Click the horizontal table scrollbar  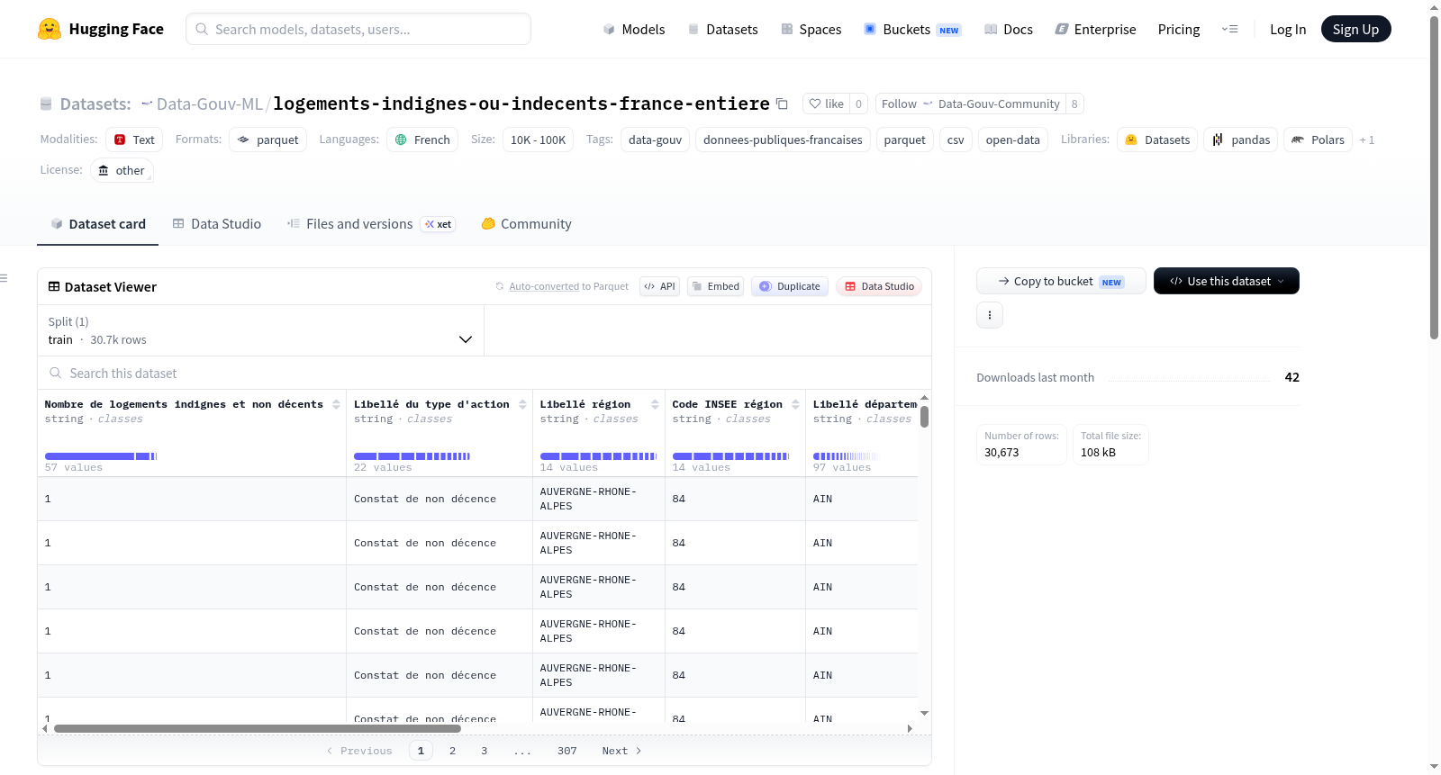pyautogui.click(x=258, y=728)
